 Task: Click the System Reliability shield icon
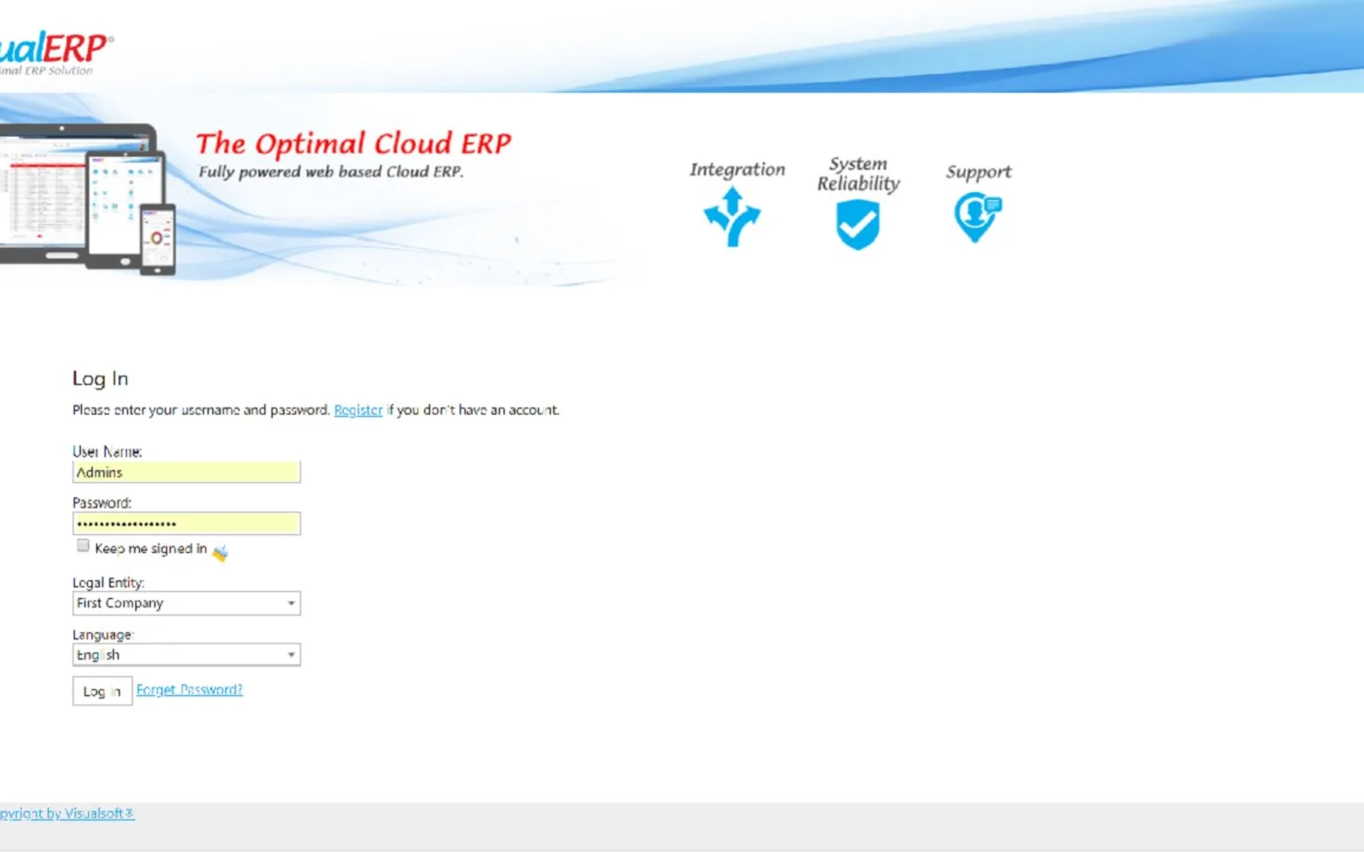[x=858, y=225]
